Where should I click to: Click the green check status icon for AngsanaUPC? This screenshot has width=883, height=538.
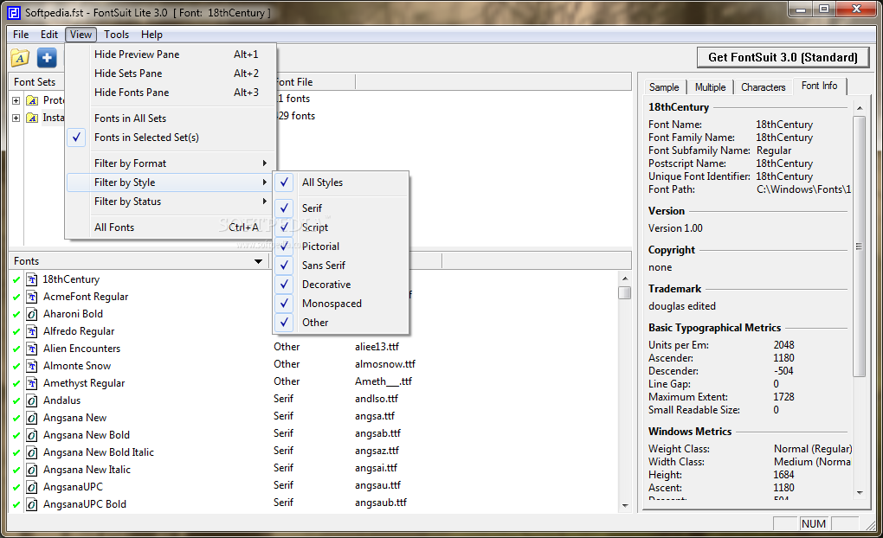tap(16, 487)
